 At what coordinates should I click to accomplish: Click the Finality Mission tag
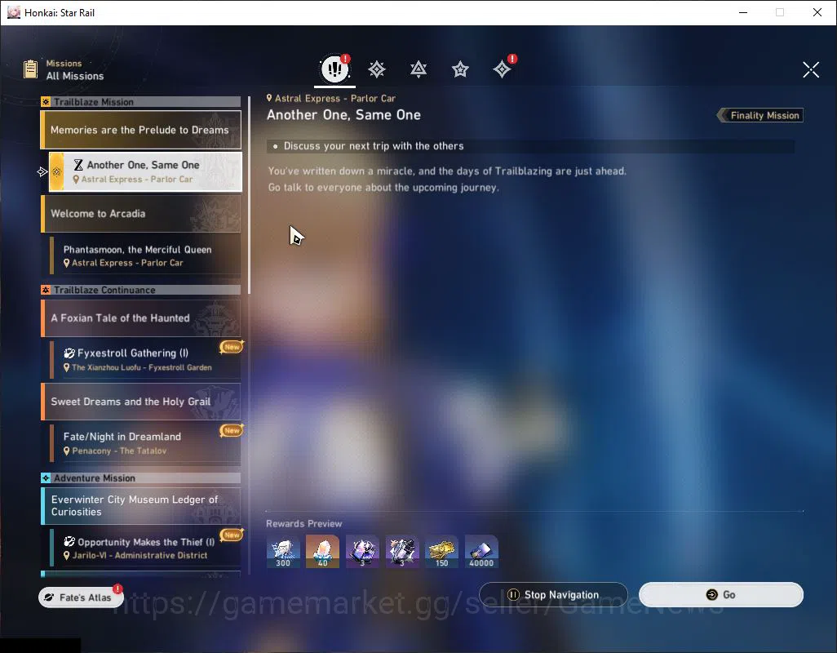[x=760, y=115]
